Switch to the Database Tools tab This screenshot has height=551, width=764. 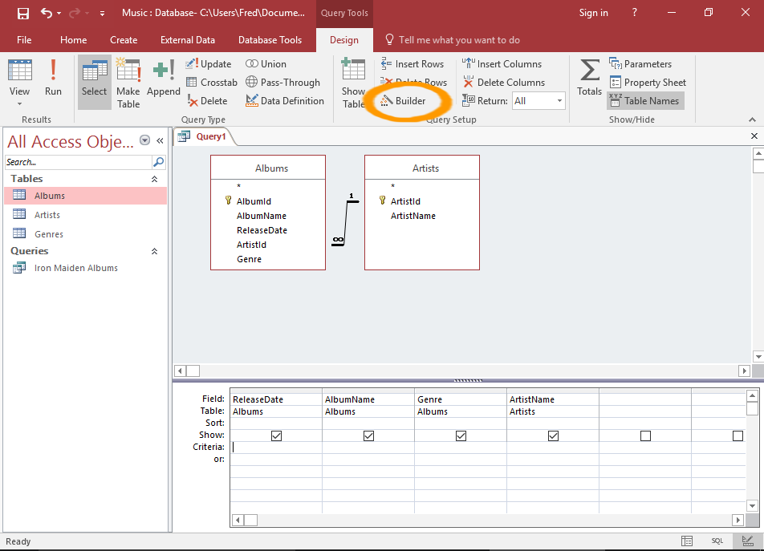click(x=270, y=40)
